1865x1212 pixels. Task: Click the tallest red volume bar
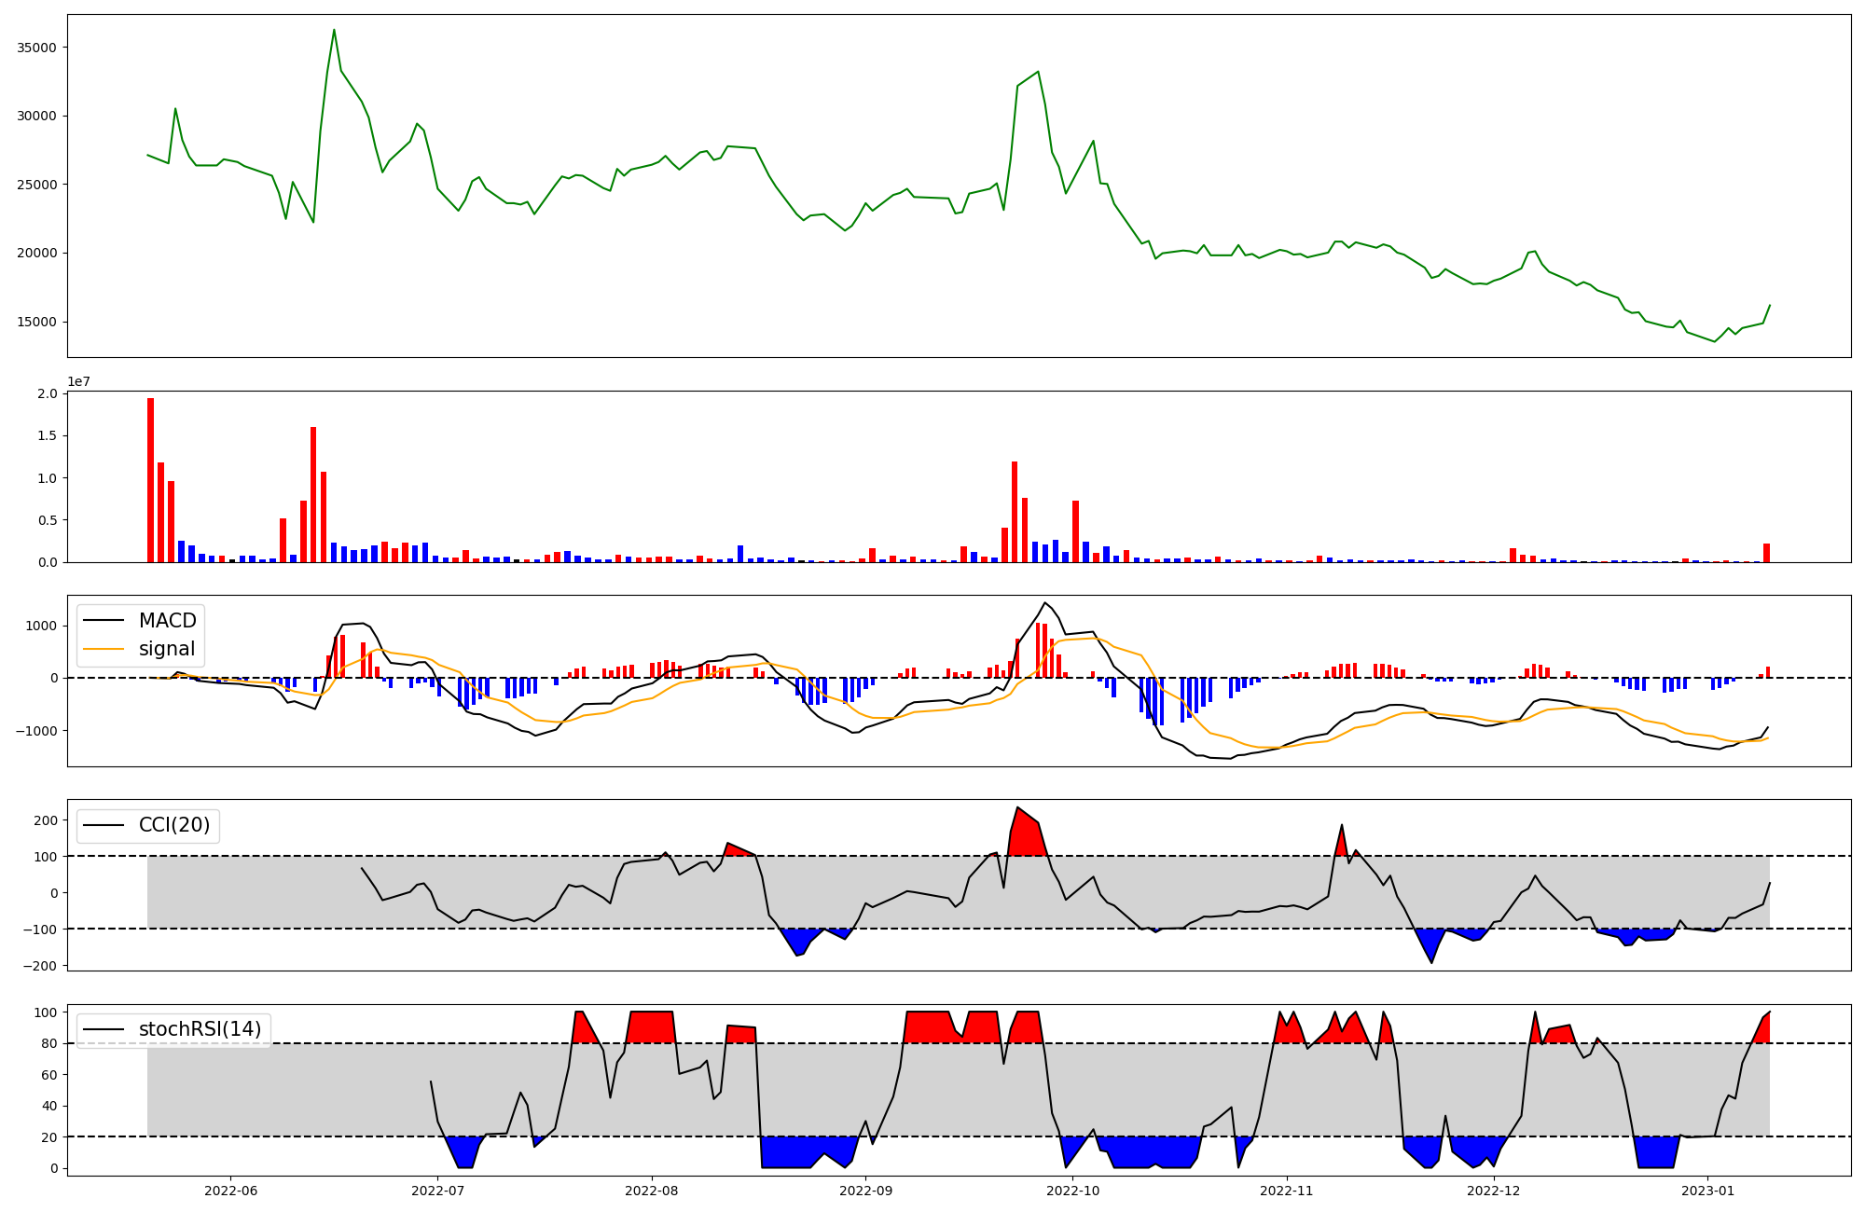pos(150,480)
